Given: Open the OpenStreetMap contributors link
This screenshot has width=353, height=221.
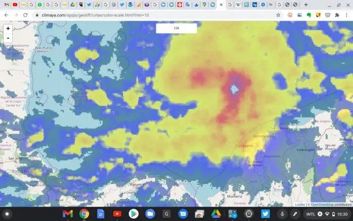Looking at the screenshot, I should click(331, 205).
